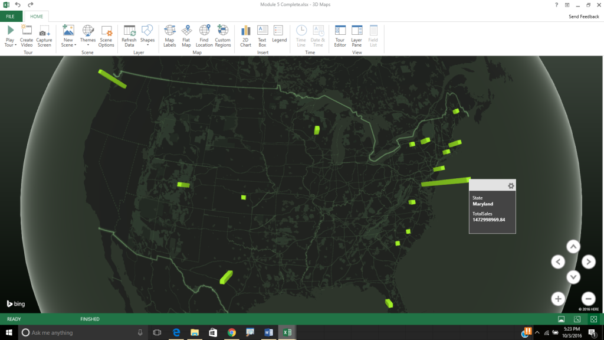Toggle the Layer Pane
Image resolution: width=604 pixels, height=340 pixels.
pos(357,36)
